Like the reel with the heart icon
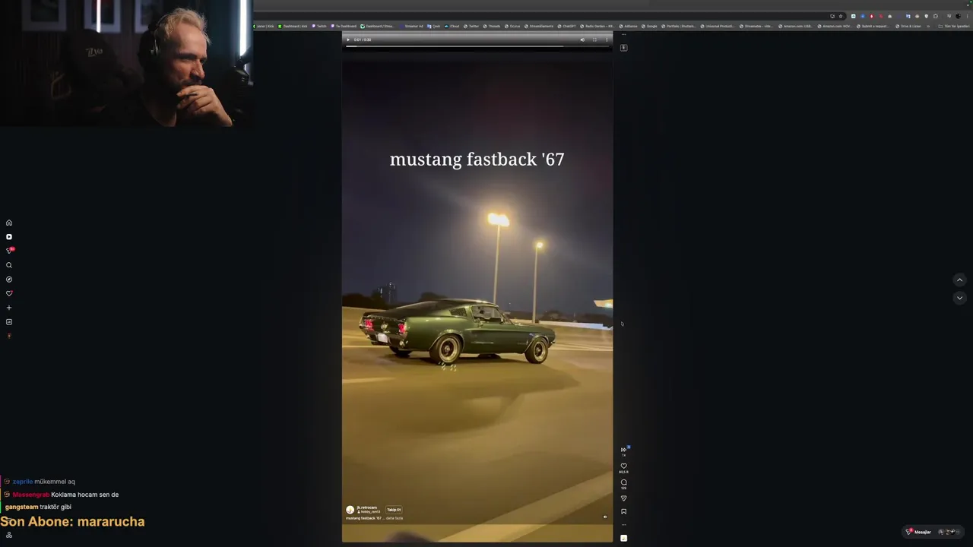The height and width of the screenshot is (547, 973). [x=623, y=466]
